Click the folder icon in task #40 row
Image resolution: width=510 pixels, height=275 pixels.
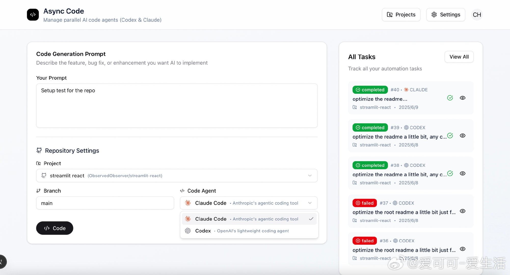(355, 107)
